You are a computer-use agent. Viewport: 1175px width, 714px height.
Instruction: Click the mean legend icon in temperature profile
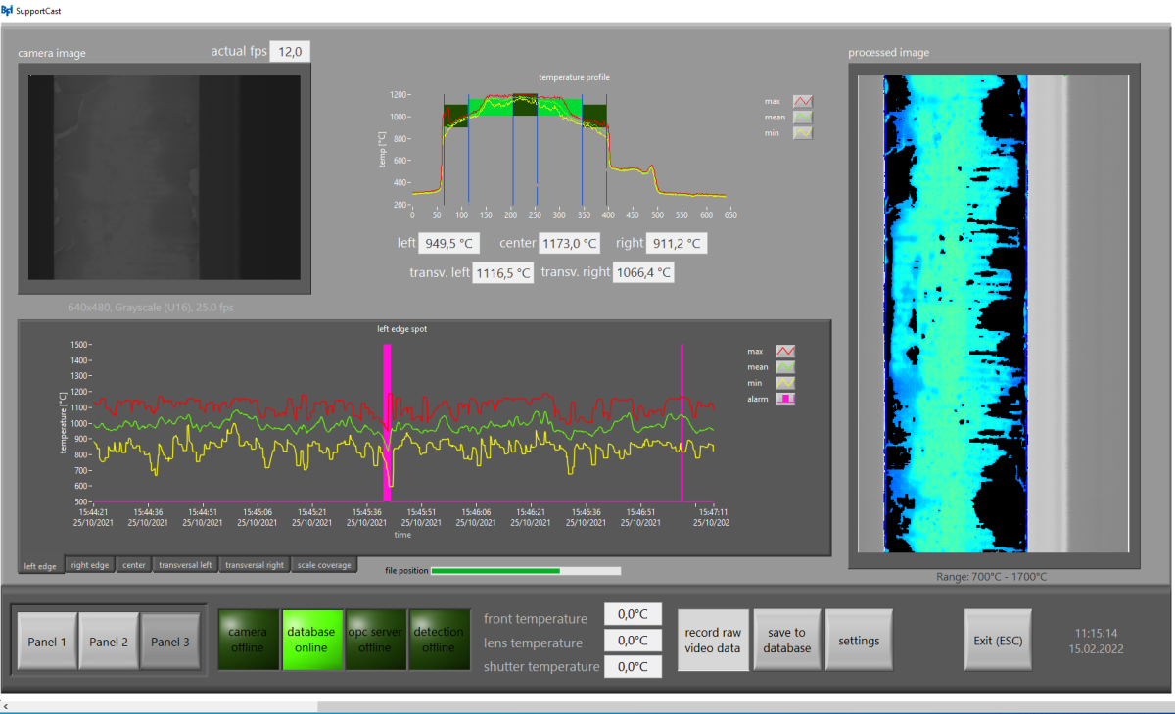[801, 117]
